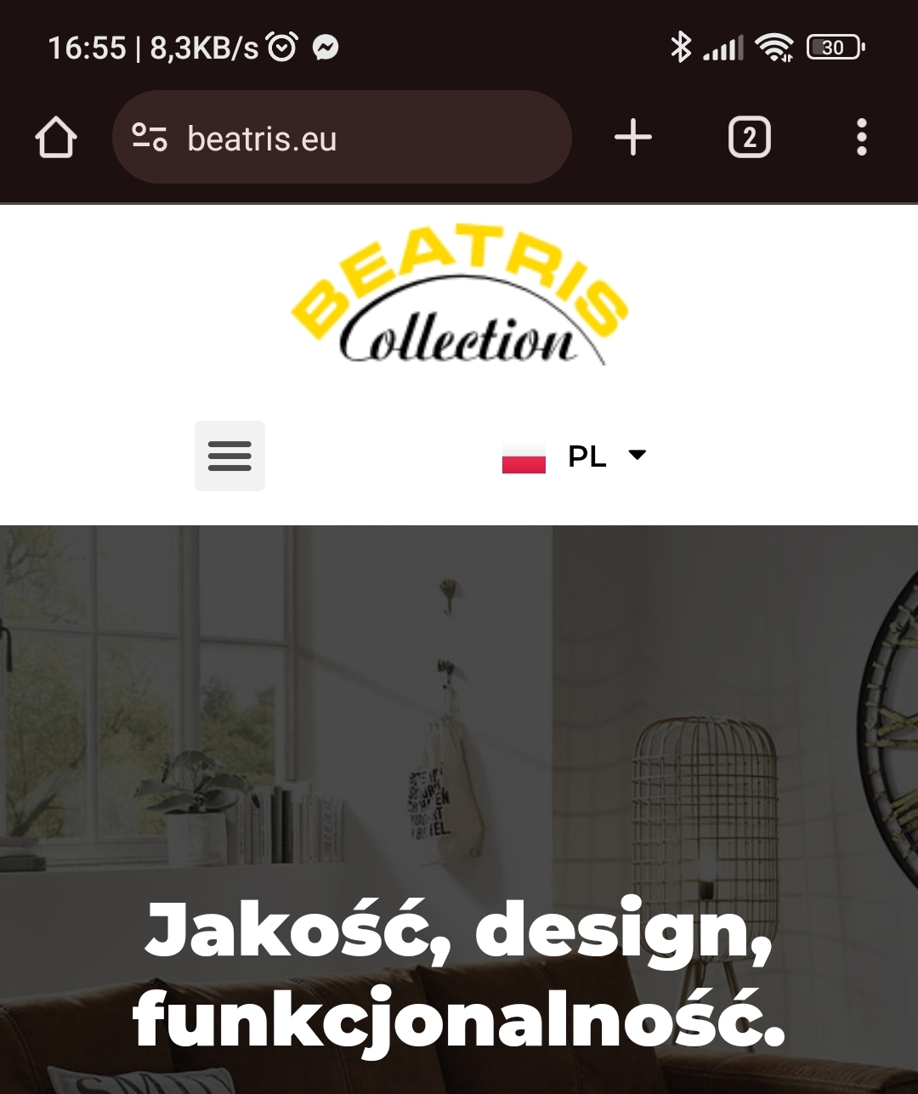The image size is (918, 1094).
Task: Open a new tab with plus icon
Action: coord(633,137)
